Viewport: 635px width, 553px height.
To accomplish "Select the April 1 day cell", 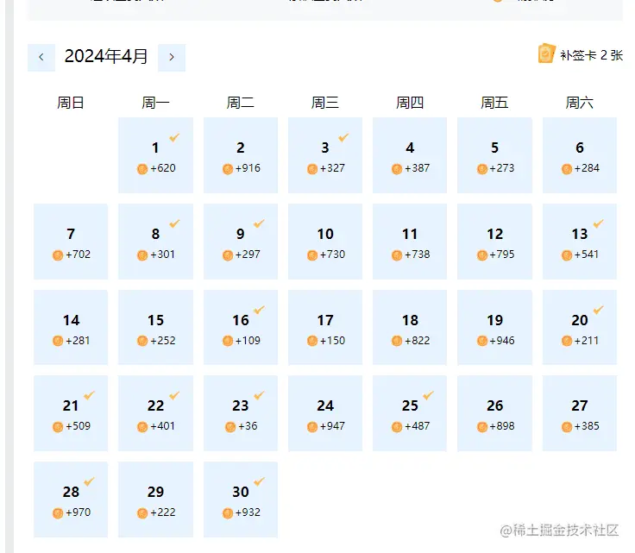I will tap(155, 155).
